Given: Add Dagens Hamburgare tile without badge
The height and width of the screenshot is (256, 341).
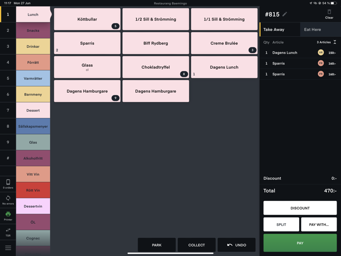Looking at the screenshot, I should 156,91.
